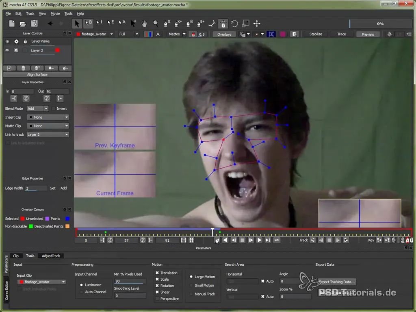Open the Track menu
This screenshot has height=312, width=416.
point(30,13)
